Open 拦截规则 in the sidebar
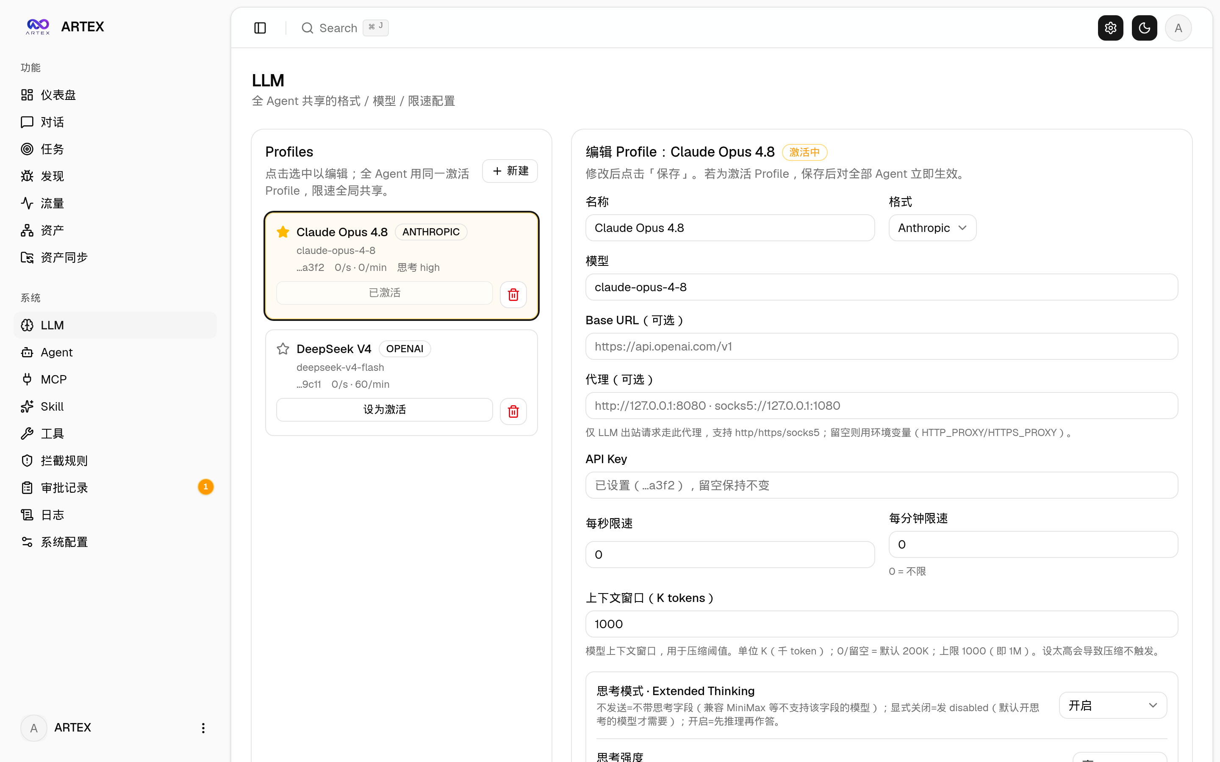The height and width of the screenshot is (762, 1220). pyautogui.click(x=115, y=461)
